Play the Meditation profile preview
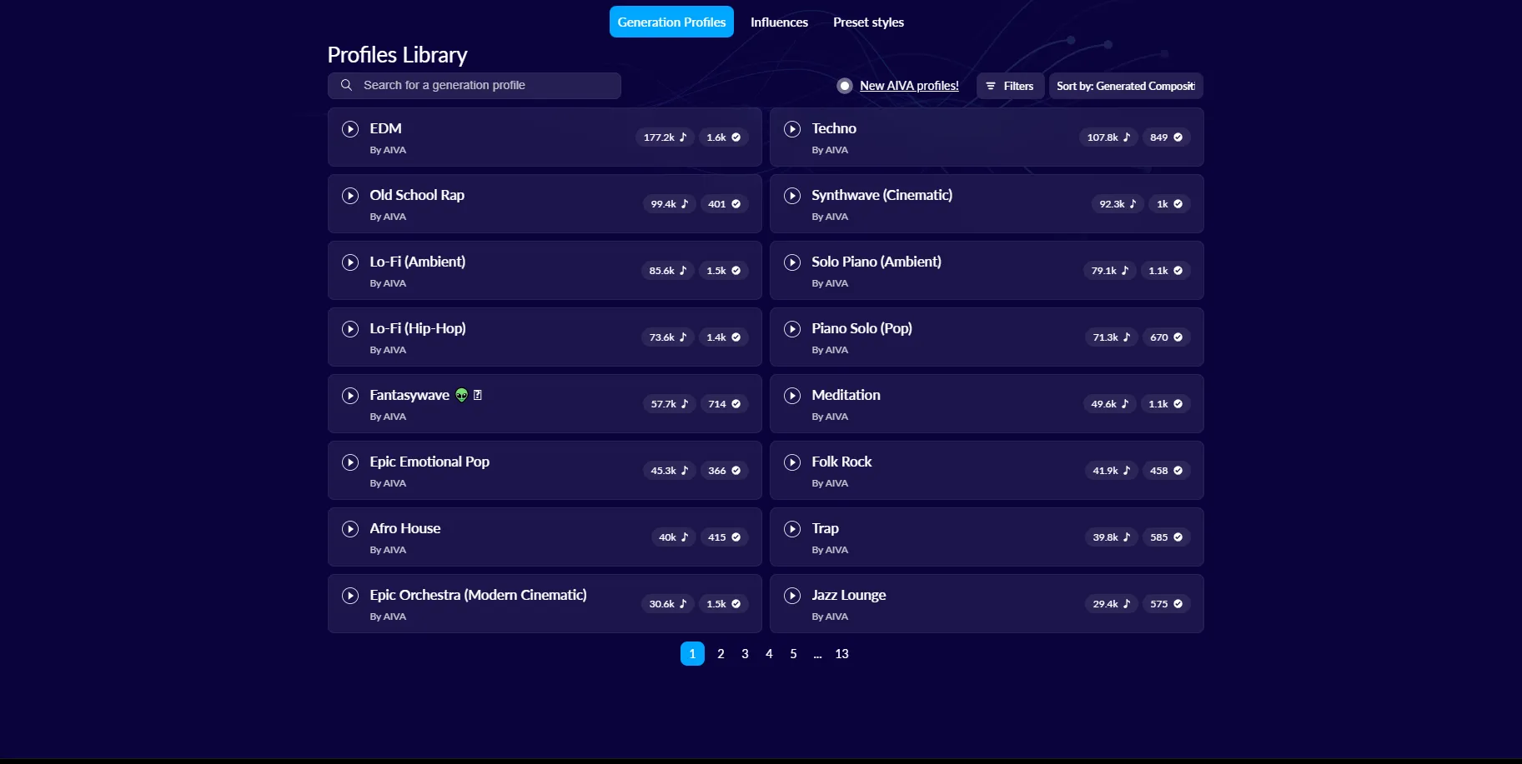Image resolution: width=1522 pixels, height=764 pixels. pos(792,396)
